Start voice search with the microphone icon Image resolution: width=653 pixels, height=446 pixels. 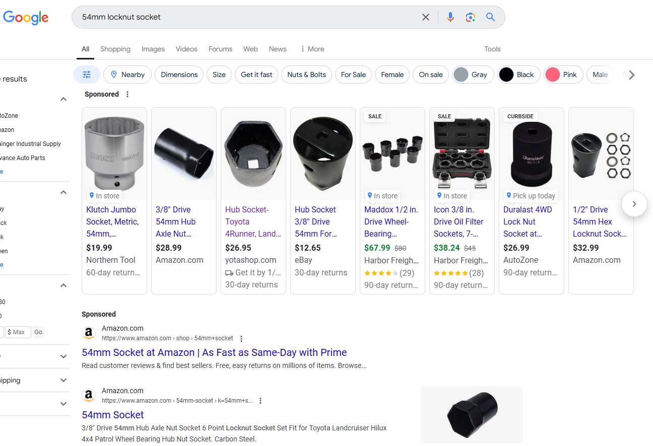(450, 17)
